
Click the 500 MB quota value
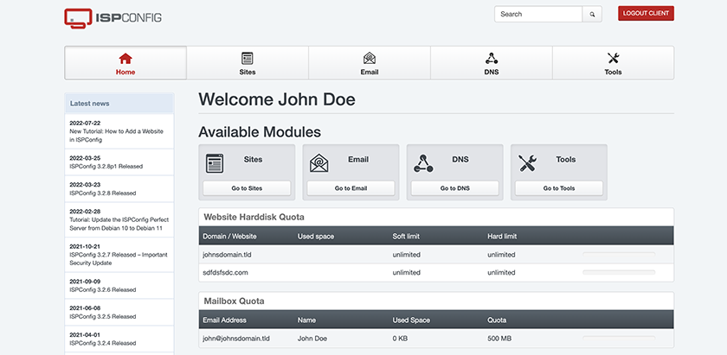click(x=499, y=339)
